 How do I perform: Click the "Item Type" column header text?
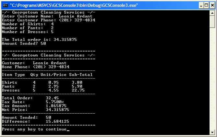click(13, 75)
